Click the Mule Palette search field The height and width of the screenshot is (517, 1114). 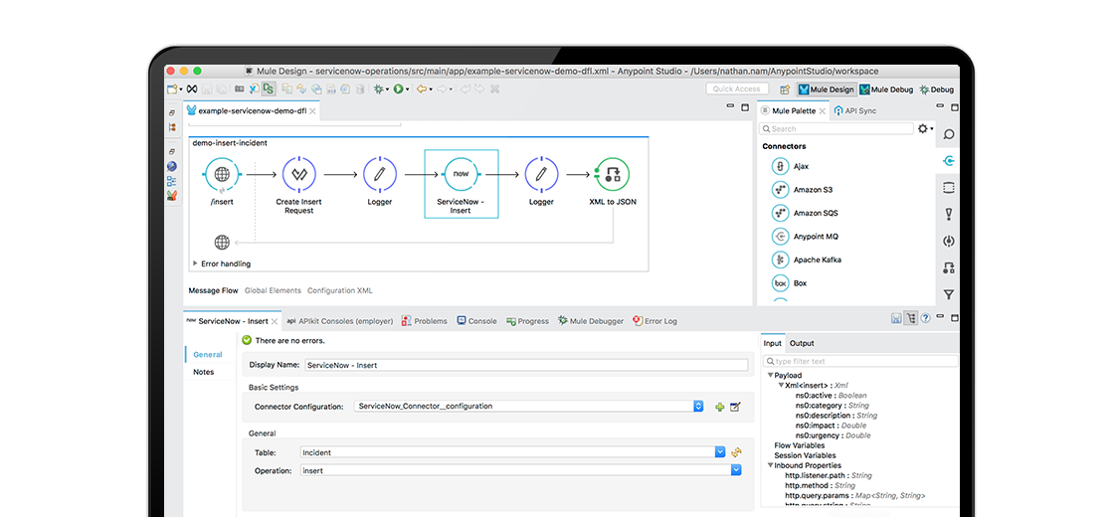[836, 128]
